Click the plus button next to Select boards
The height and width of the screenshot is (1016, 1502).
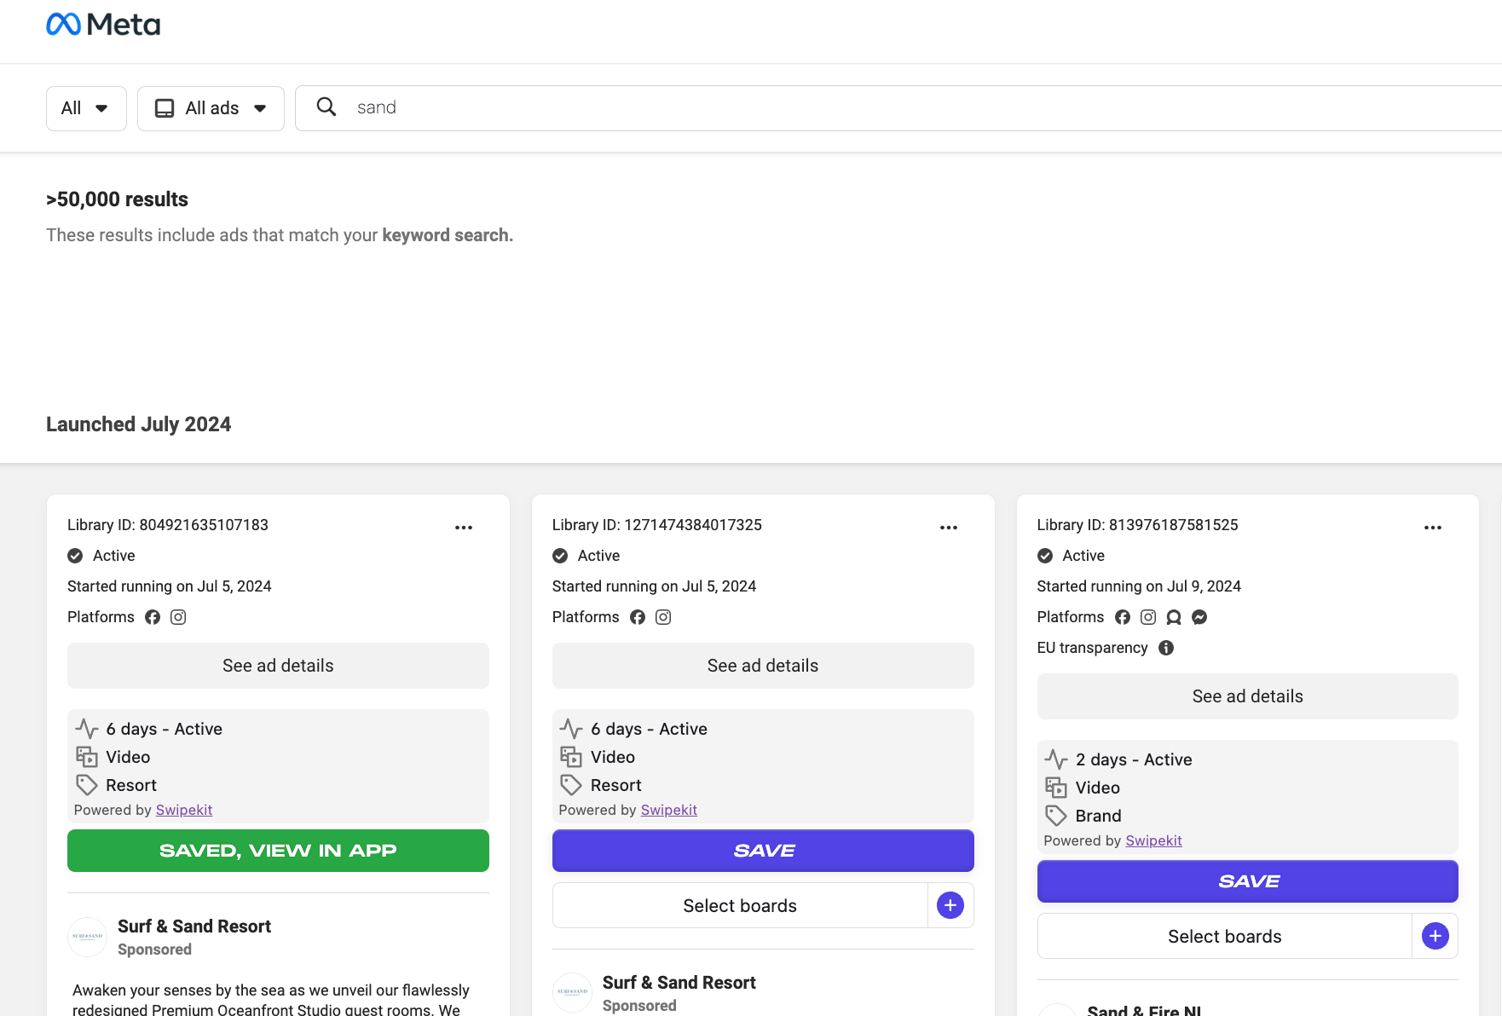(949, 905)
